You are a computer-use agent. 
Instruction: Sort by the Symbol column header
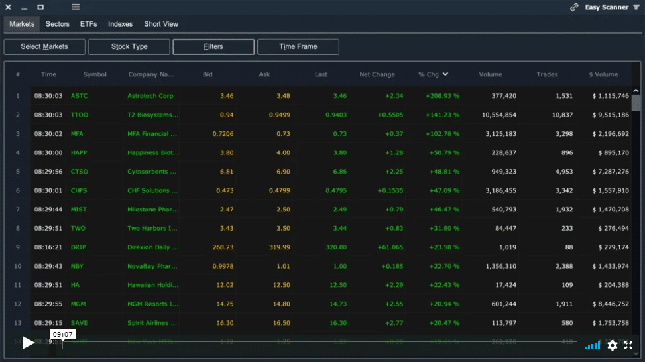click(x=95, y=74)
